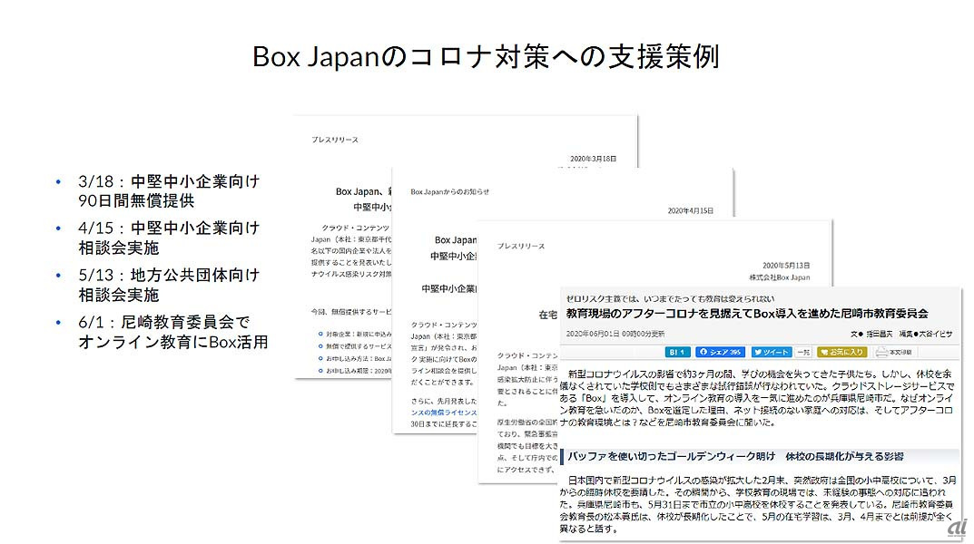Click the Facebook シェア 395 button
974x544 pixels.
tap(720, 352)
